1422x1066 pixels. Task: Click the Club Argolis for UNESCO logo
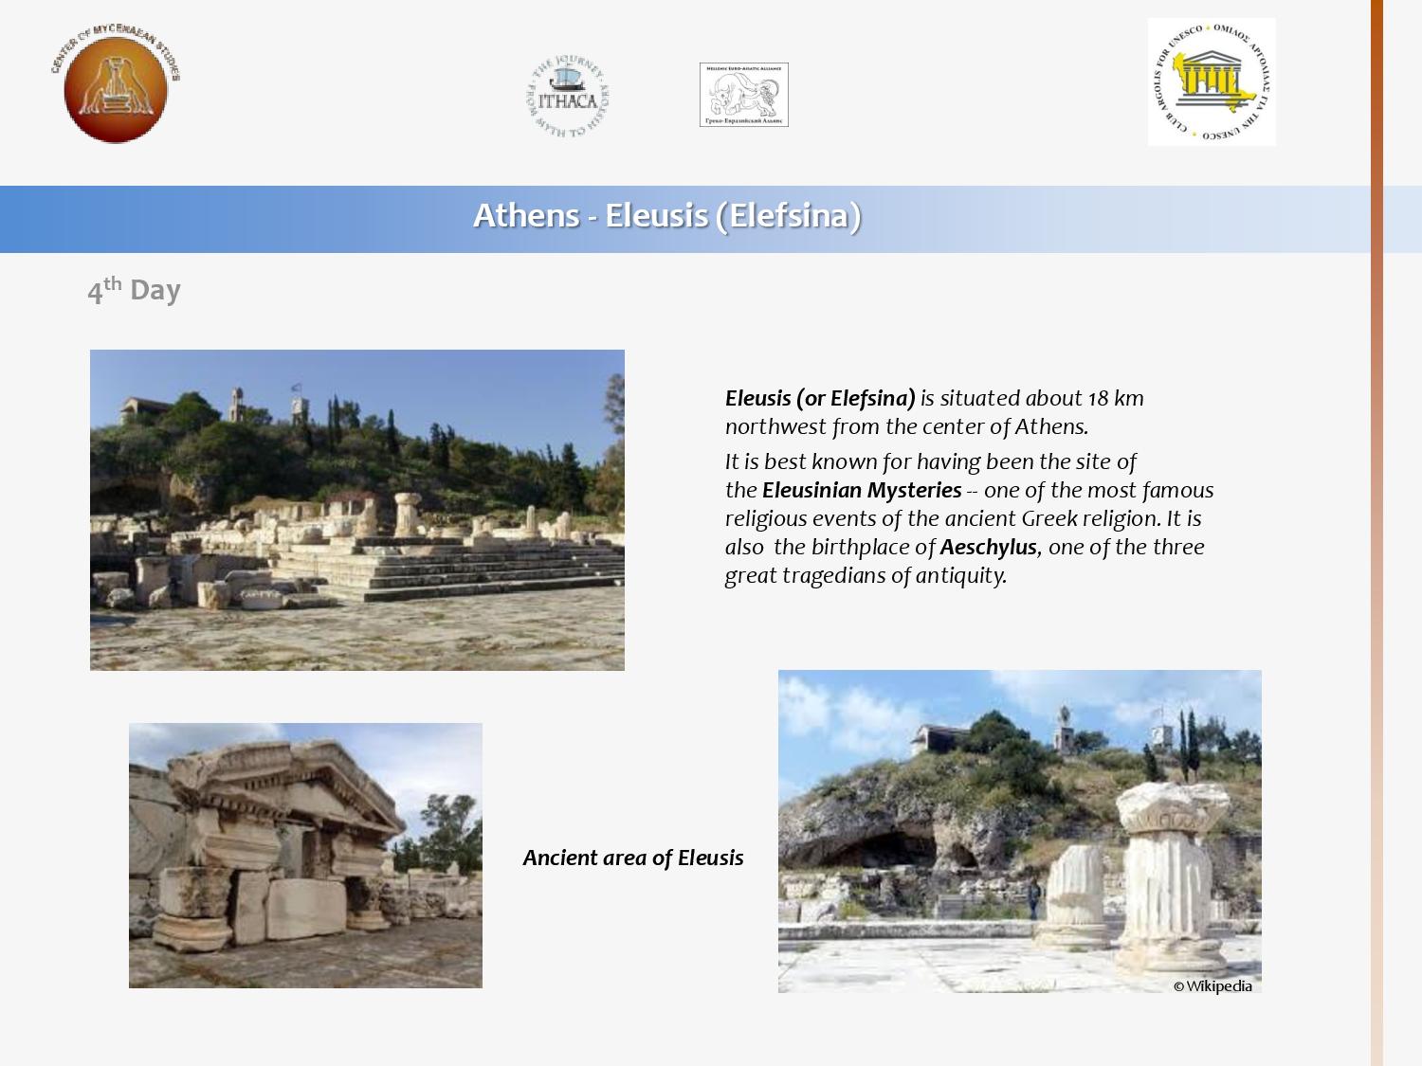click(x=1212, y=82)
